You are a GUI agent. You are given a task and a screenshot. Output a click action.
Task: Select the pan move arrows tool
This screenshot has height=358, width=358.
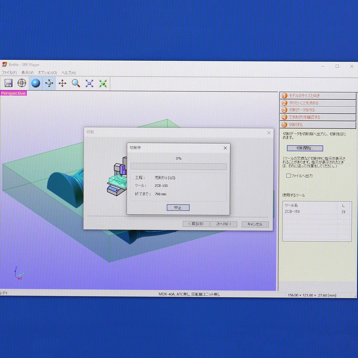pos(62,83)
